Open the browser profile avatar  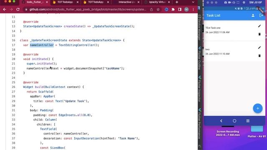[186, 10]
